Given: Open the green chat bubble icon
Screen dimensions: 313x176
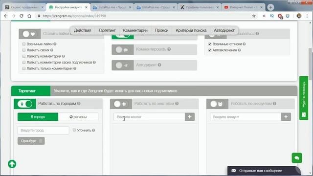Looking at the screenshot, I should 297,158.
